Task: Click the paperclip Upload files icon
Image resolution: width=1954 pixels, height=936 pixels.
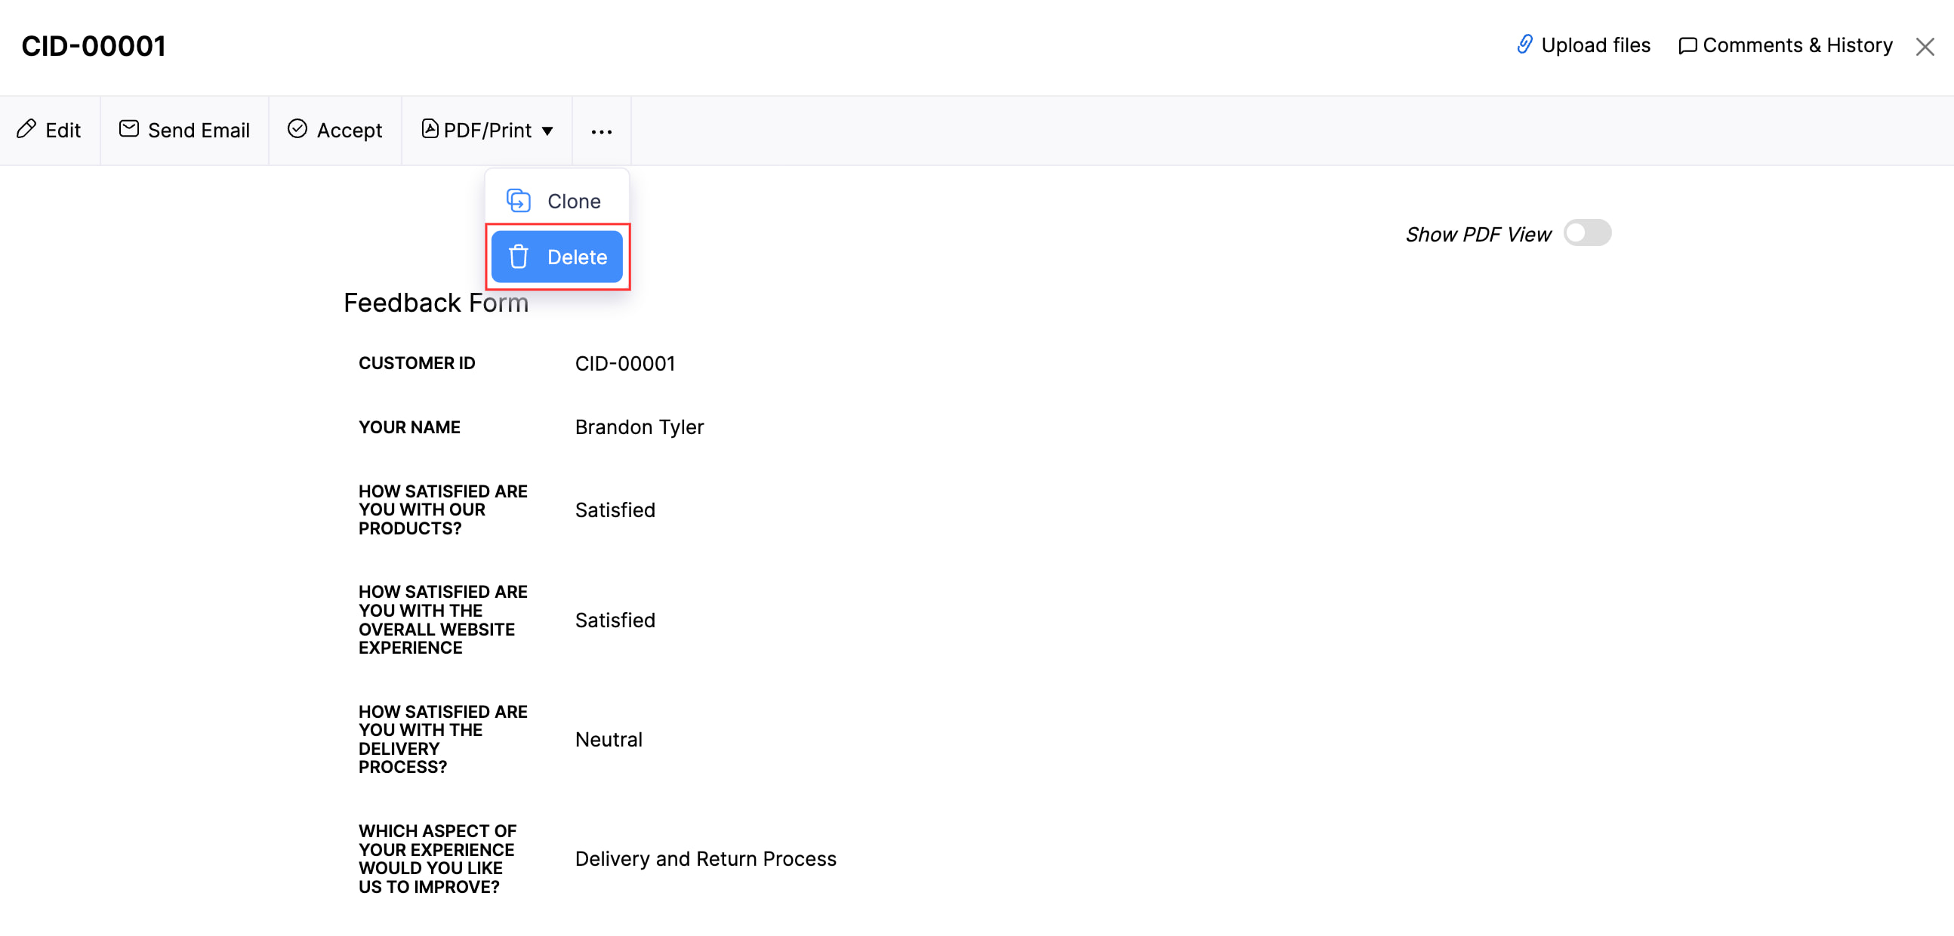Action: coord(1524,45)
